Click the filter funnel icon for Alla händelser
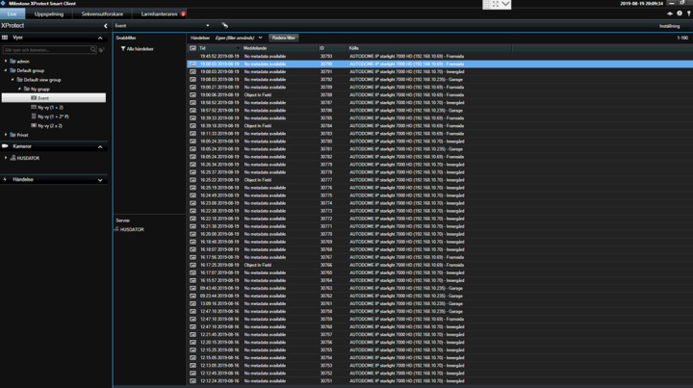 122,48
